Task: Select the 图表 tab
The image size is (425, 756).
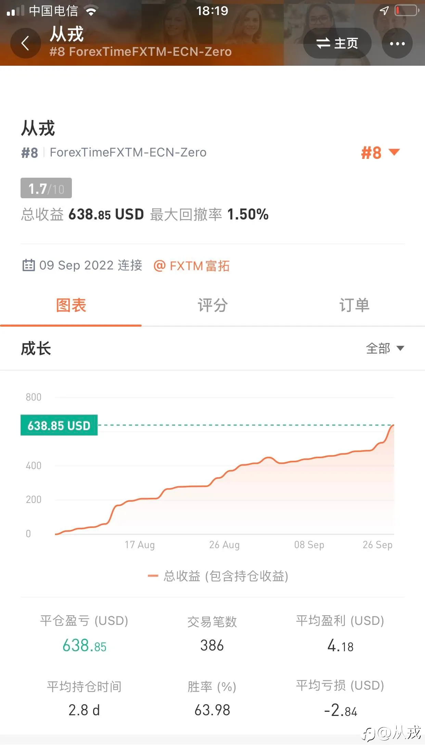Action: pos(71,305)
